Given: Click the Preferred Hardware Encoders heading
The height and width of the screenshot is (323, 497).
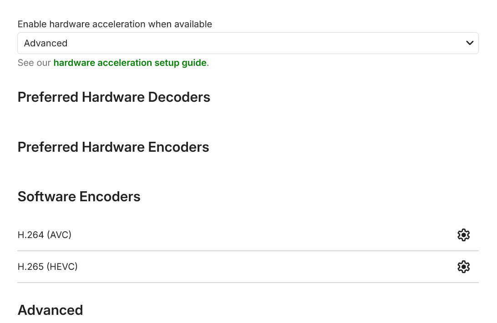Looking at the screenshot, I should click(x=113, y=147).
